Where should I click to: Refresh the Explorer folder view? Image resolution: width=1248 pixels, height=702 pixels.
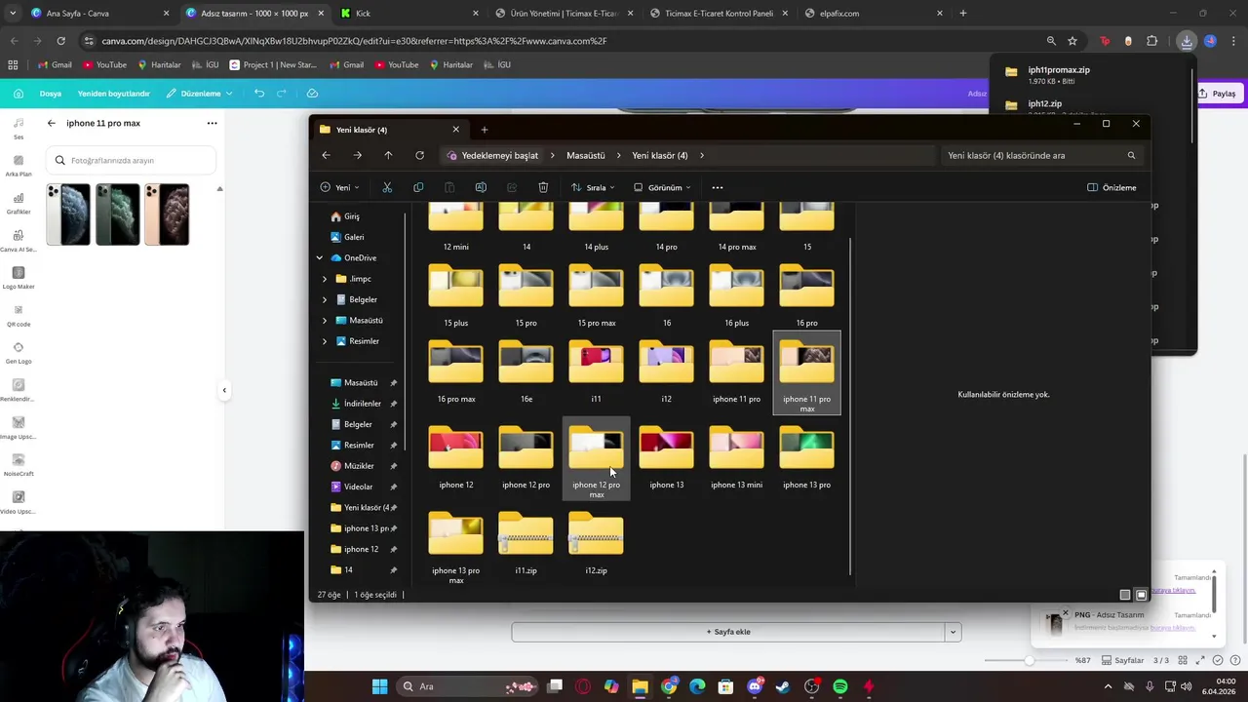[x=419, y=155]
